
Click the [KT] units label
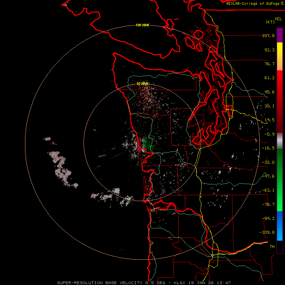coord(270,22)
